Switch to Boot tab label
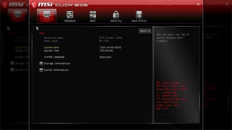Screen dimensions: 232x130 point(93,21)
